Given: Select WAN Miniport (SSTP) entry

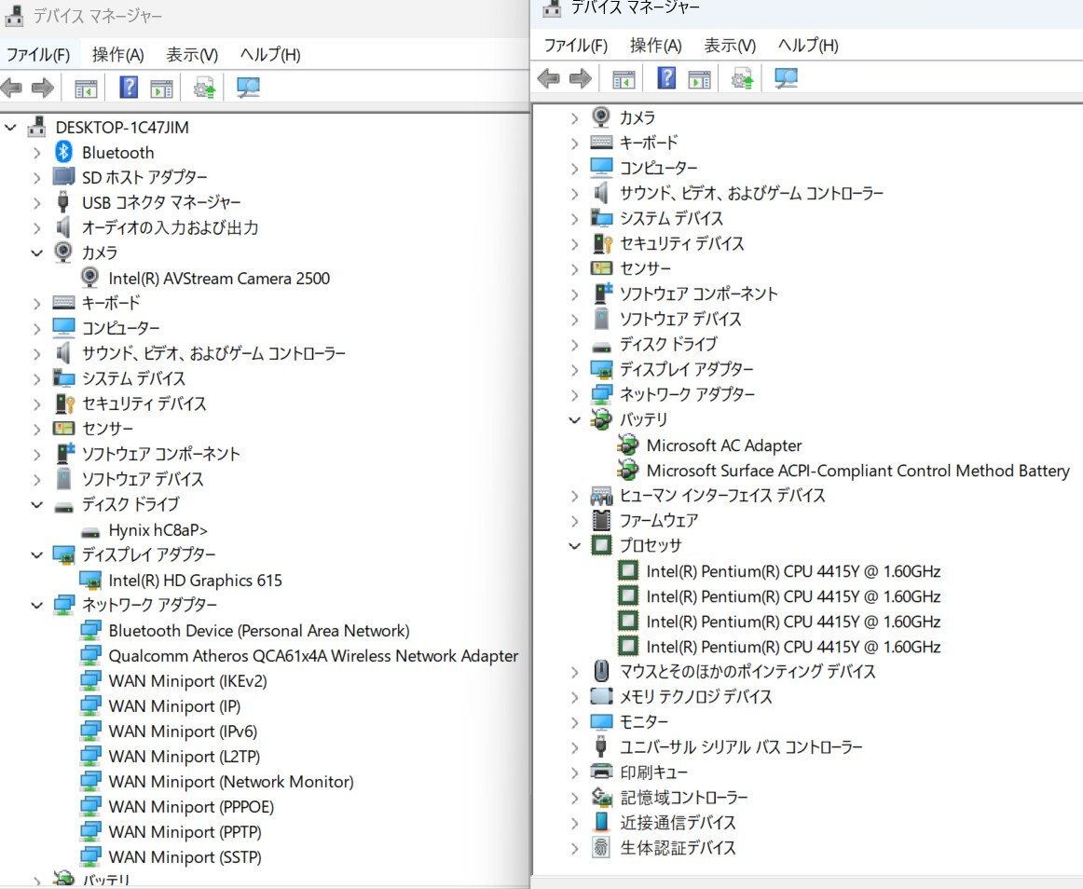Looking at the screenshot, I should pos(185,856).
